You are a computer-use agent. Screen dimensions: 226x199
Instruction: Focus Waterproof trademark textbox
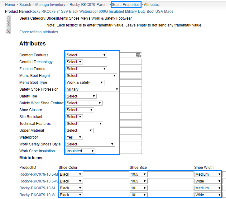pos(131,137)
